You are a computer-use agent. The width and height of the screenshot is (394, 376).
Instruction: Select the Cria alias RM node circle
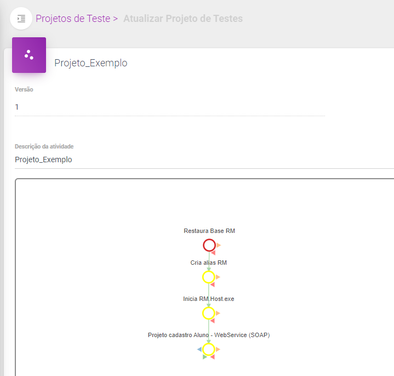pyautogui.click(x=208, y=277)
